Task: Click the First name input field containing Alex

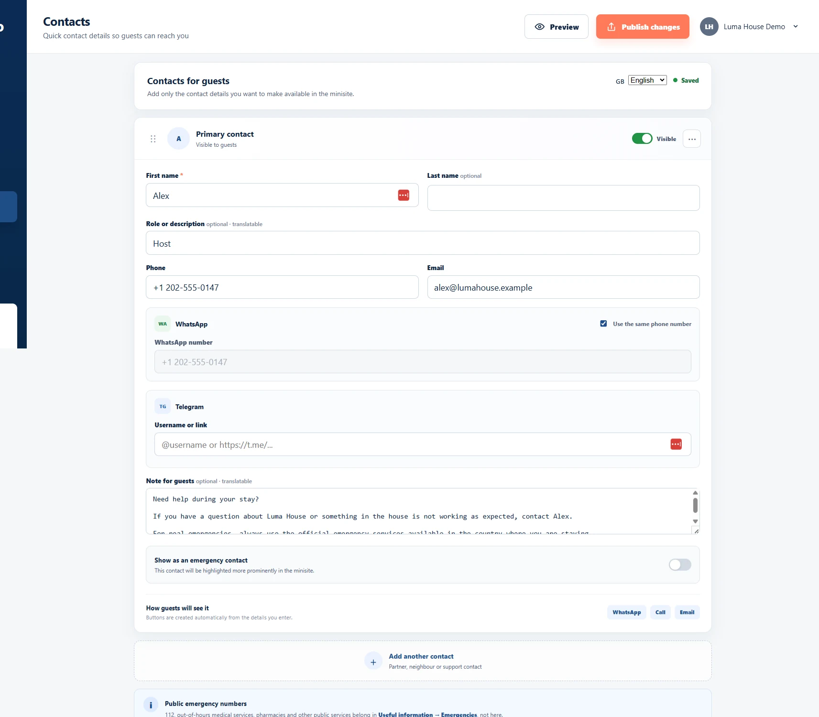Action: [282, 195]
